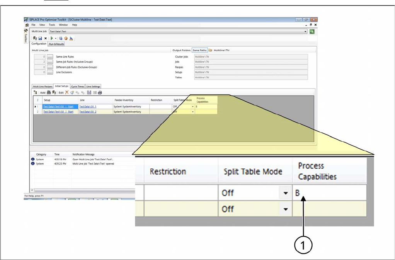Click the green go arrow beside Multi Line Job
The width and height of the screenshot is (395, 260).
click(x=312, y=31)
